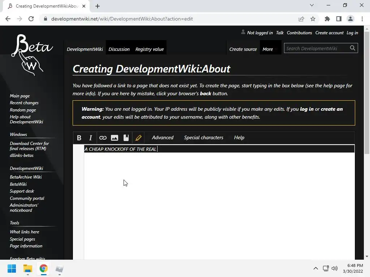Open Download Center for final releases

pyautogui.click(x=29, y=146)
